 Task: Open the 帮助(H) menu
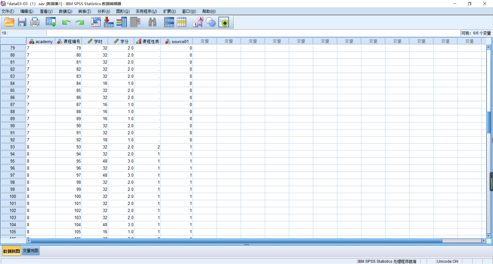(209, 11)
